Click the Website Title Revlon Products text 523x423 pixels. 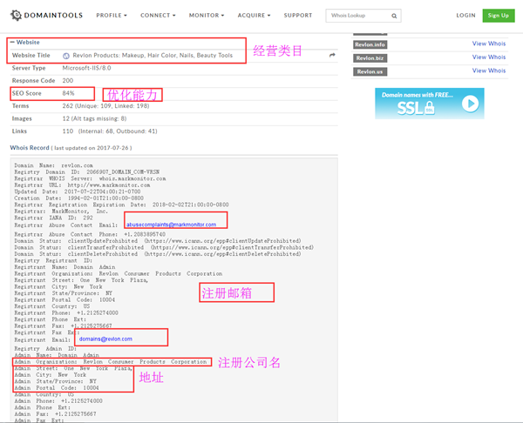click(x=153, y=56)
